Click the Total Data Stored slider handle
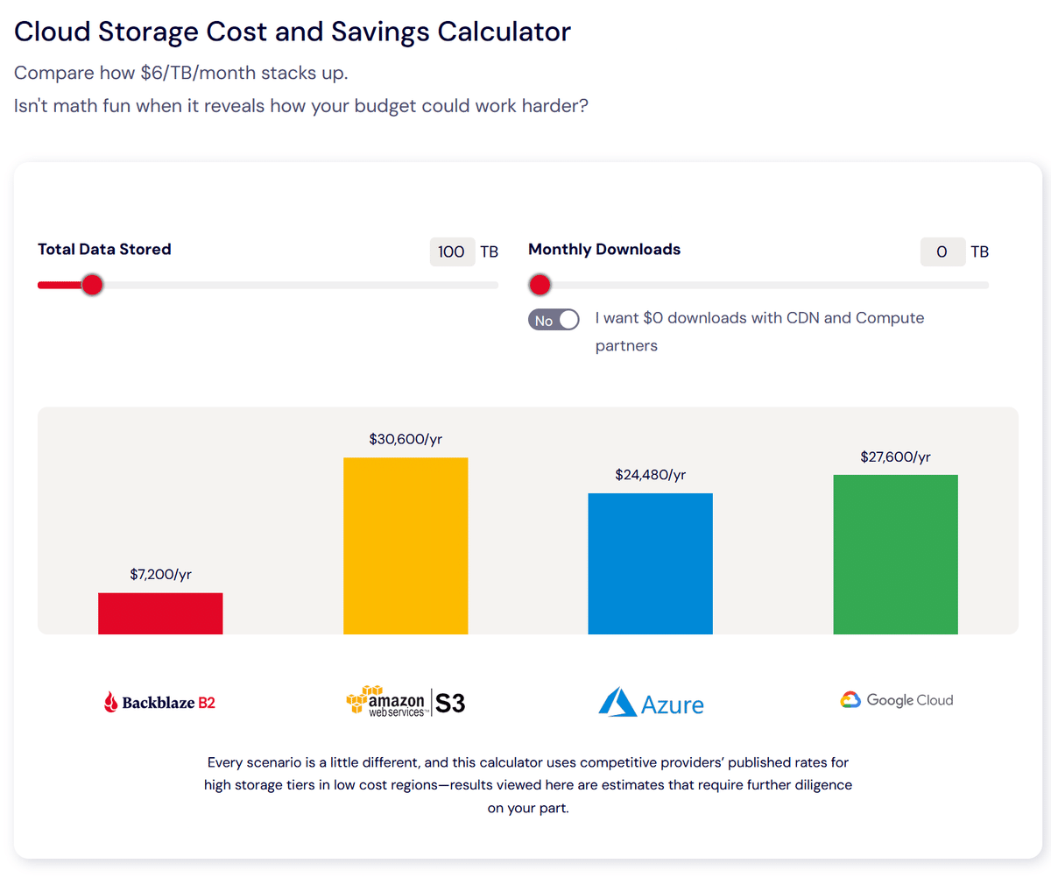The image size is (1051, 885). coord(91,285)
